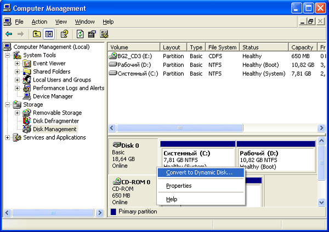Screen dimensions: 329x232
Task: Open the View menu
Action: pyautogui.click(x=61, y=22)
